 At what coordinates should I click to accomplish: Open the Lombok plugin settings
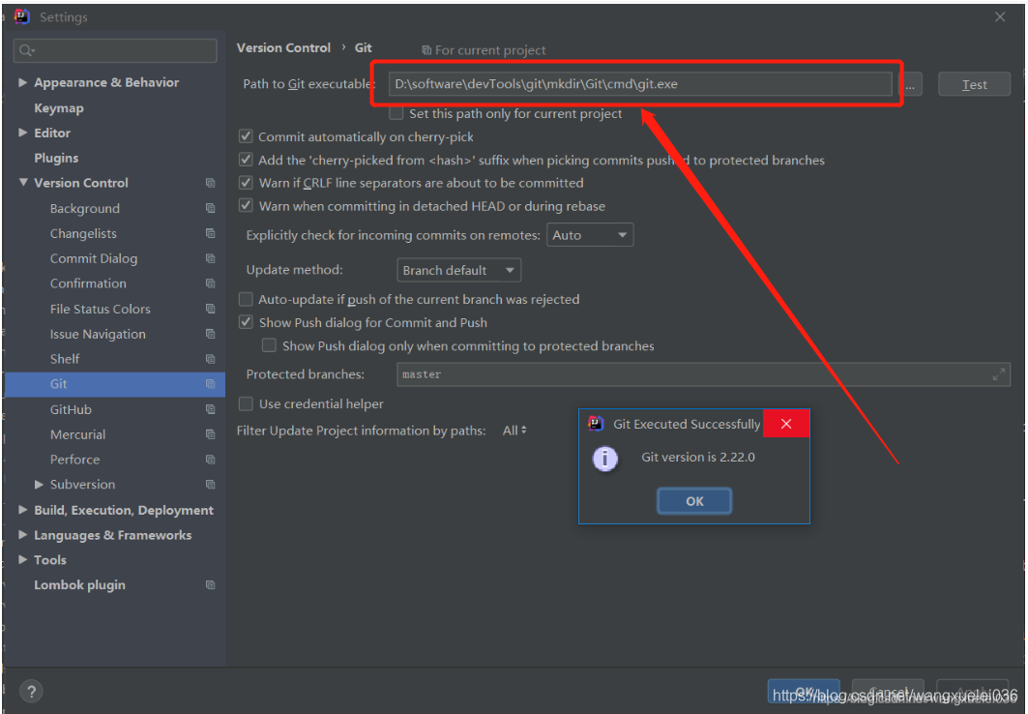pyautogui.click(x=79, y=584)
